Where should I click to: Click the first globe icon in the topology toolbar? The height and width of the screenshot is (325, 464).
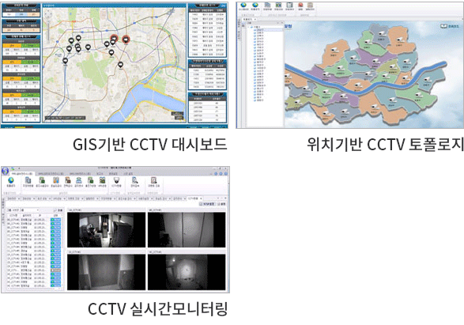tap(243, 5)
